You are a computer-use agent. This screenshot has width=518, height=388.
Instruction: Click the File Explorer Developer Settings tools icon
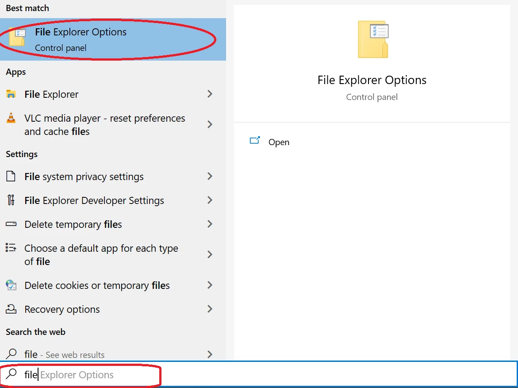click(11, 200)
